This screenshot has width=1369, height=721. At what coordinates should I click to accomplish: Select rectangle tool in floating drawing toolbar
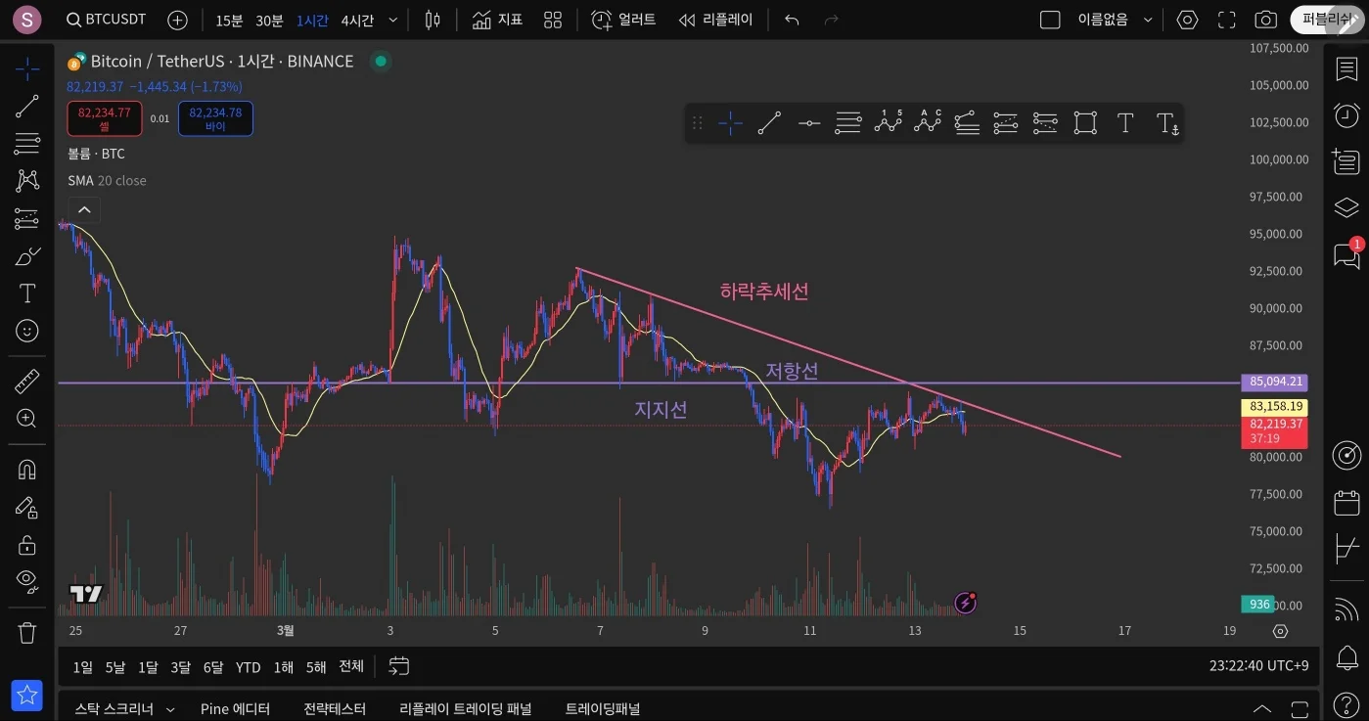pos(1084,123)
